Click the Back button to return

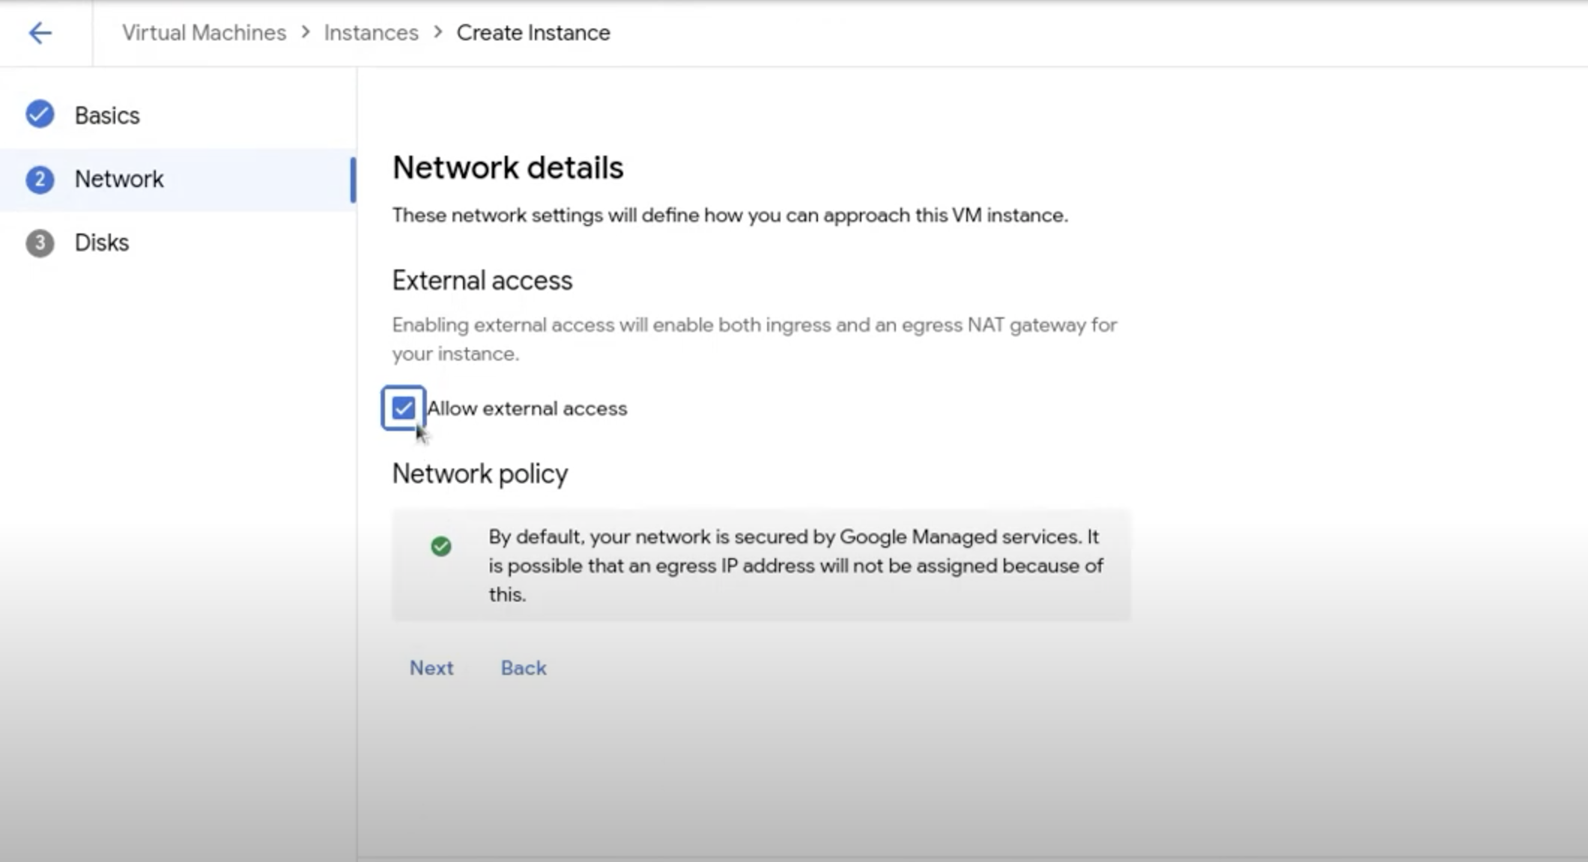coord(523,667)
